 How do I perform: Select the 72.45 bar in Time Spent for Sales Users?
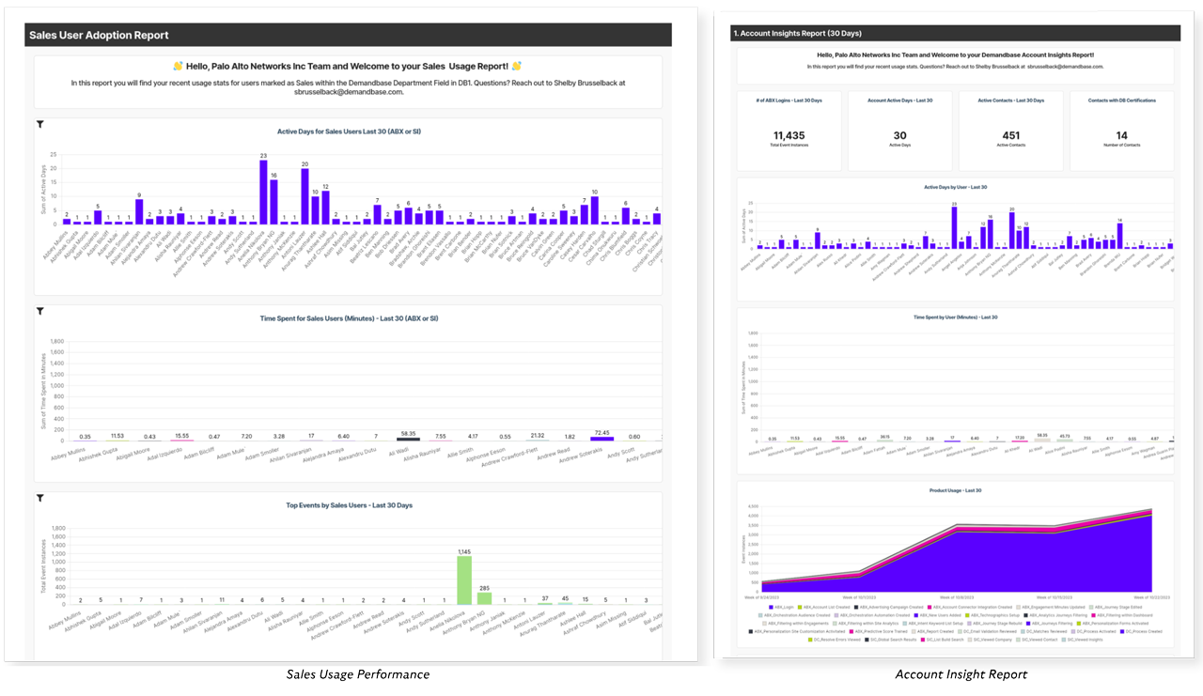(x=601, y=438)
